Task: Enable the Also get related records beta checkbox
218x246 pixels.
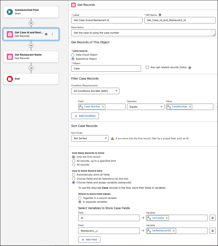Action: coord(147,67)
